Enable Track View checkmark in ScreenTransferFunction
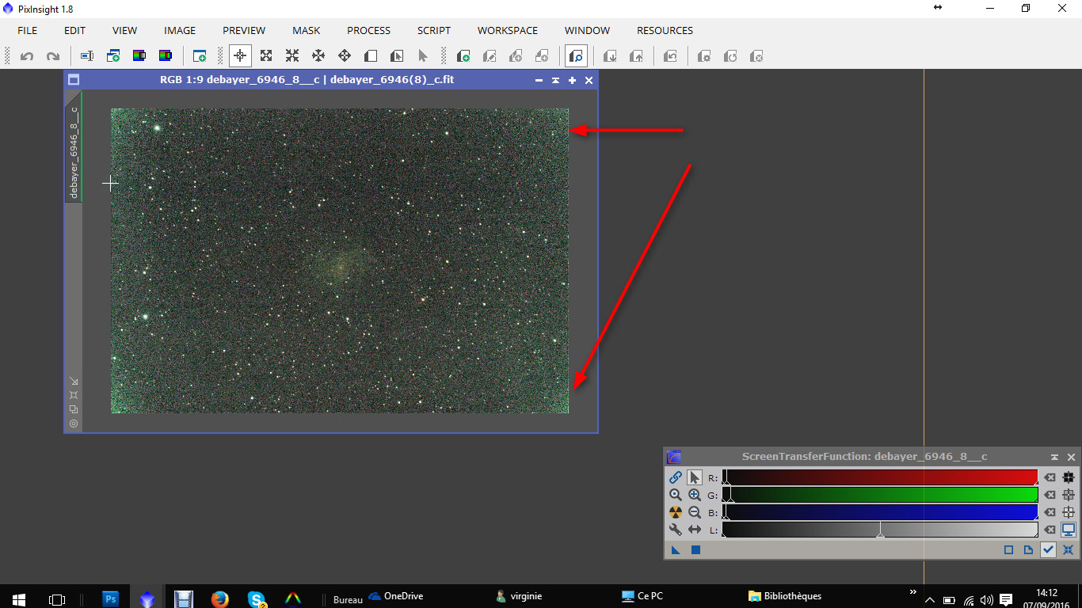The image size is (1082, 608). click(x=1048, y=549)
